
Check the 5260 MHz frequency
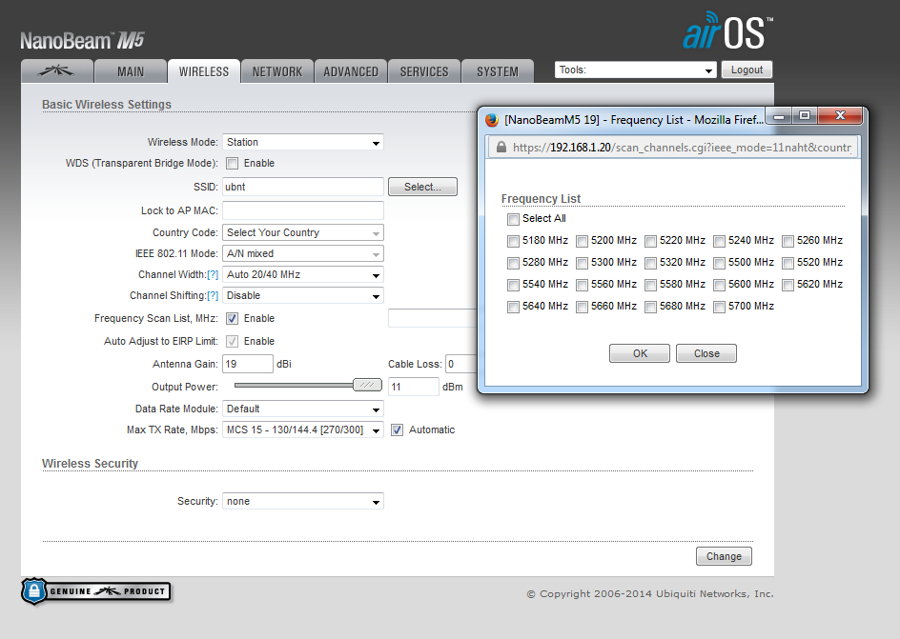coord(788,241)
